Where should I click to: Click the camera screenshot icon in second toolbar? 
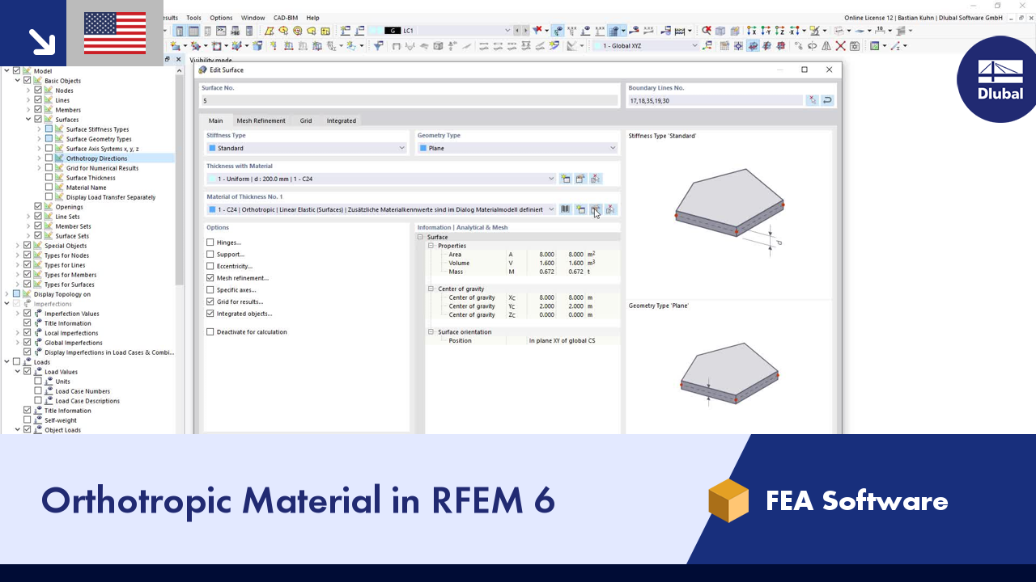click(855, 46)
